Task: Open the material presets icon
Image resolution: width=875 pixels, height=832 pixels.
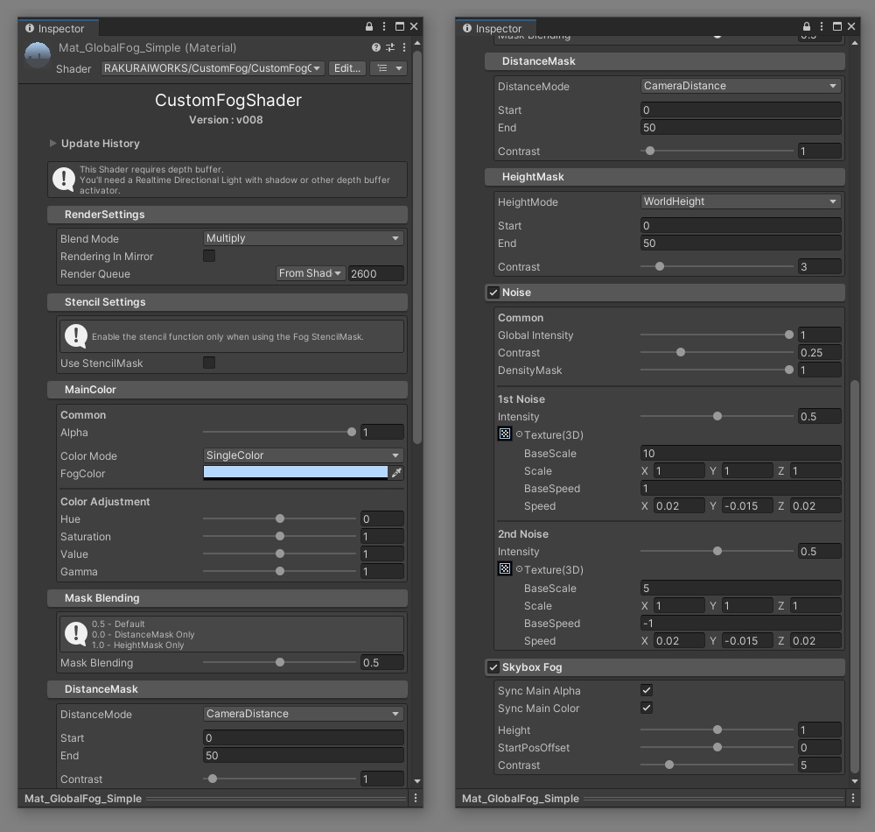Action: click(x=390, y=47)
